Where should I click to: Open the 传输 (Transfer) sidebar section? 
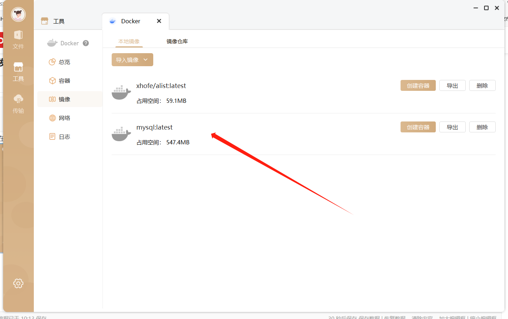point(18,104)
